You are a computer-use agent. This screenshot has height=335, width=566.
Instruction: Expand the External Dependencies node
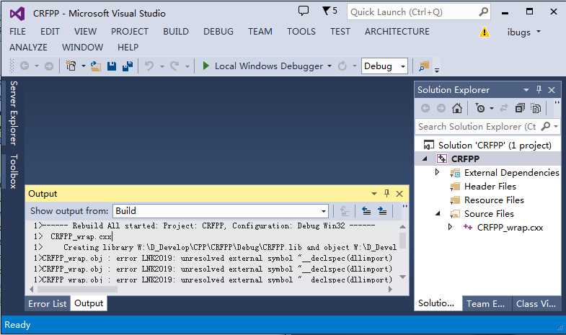pos(437,172)
